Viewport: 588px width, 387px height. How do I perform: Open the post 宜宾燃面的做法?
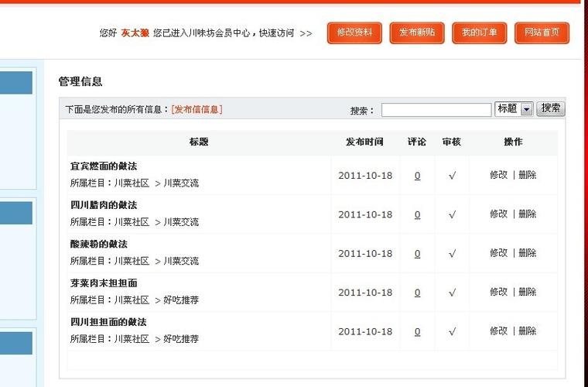104,166
